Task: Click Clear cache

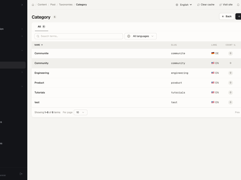Action: [206, 4]
